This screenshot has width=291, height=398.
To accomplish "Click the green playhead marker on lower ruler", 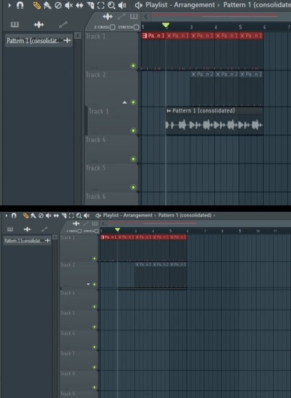I will 118,230.
